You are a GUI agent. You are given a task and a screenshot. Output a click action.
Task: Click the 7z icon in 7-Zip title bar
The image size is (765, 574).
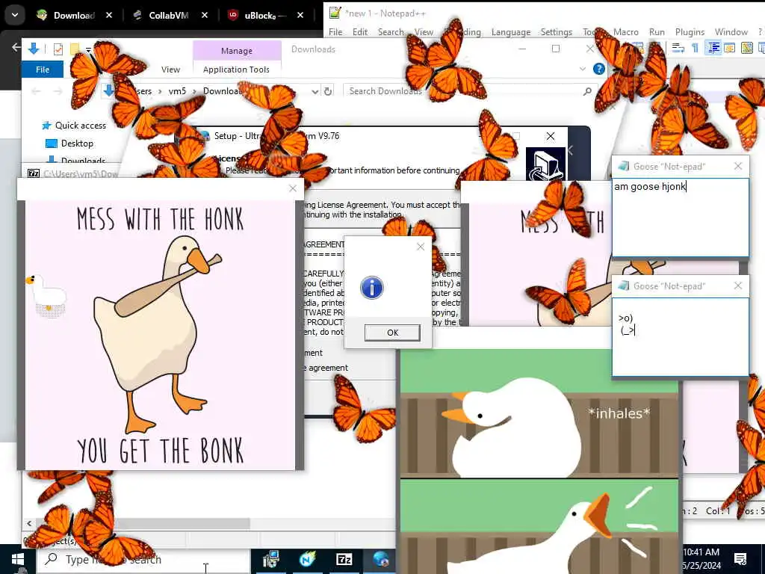tap(33, 173)
